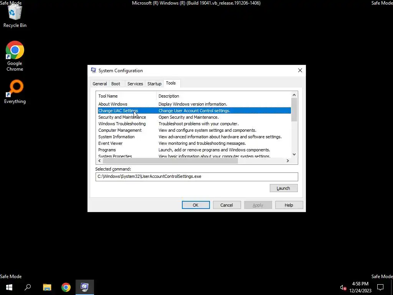Image resolution: width=393 pixels, height=295 pixels.
Task: Close the System Configuration window
Action: tap(300, 71)
